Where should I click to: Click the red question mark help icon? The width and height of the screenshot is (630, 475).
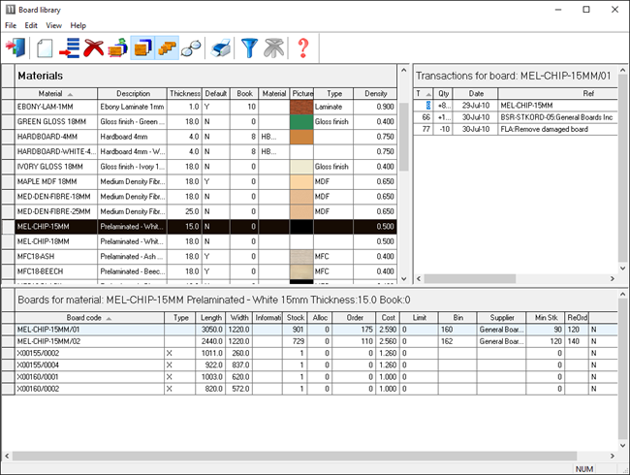[x=303, y=47]
